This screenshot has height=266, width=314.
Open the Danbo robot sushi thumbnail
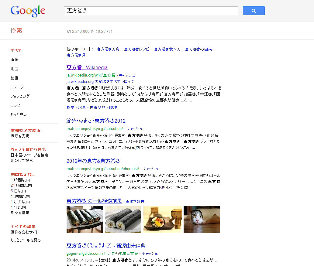pyautogui.click(x=162, y=220)
